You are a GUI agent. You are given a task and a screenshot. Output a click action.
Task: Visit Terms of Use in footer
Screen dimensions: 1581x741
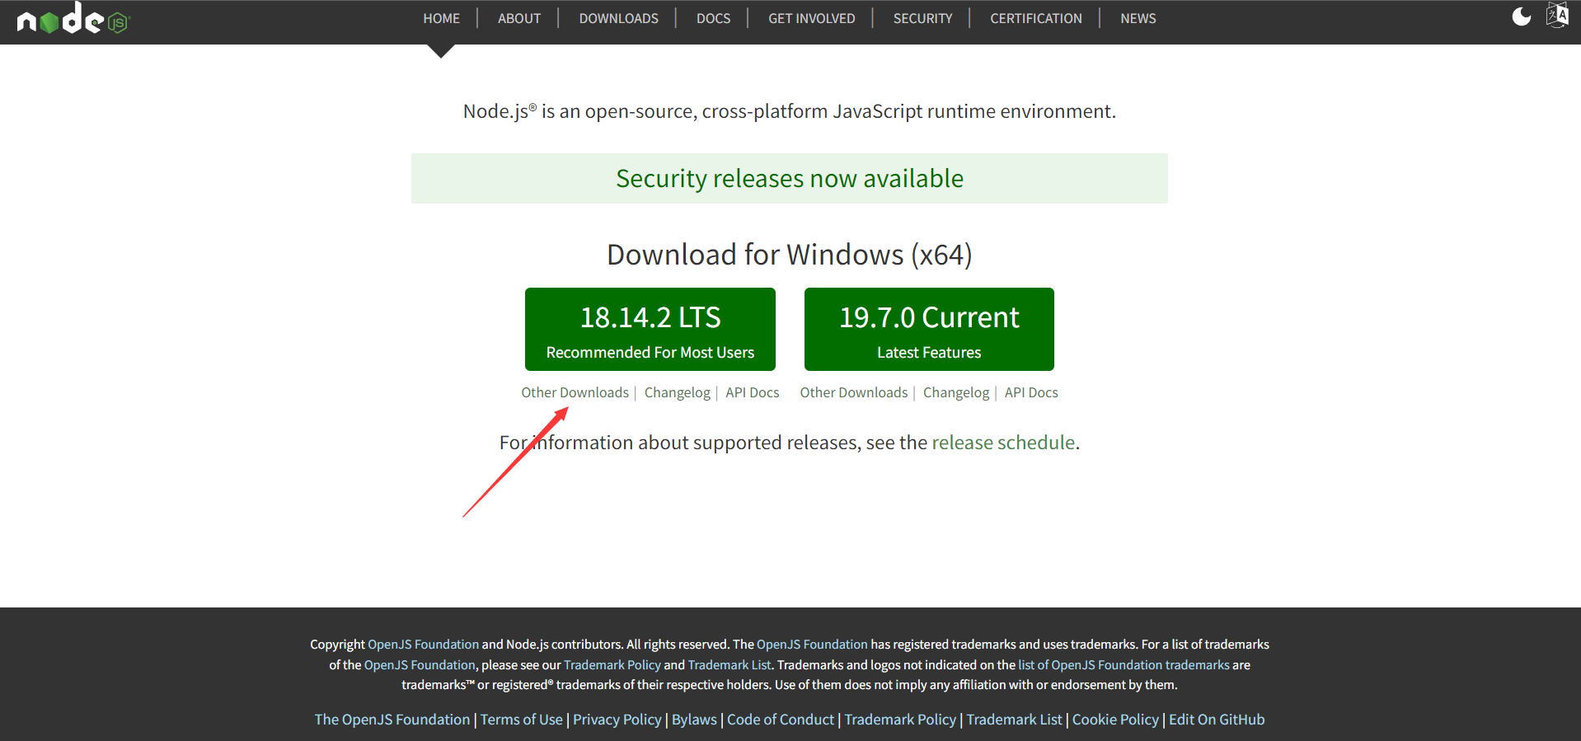coord(521,720)
